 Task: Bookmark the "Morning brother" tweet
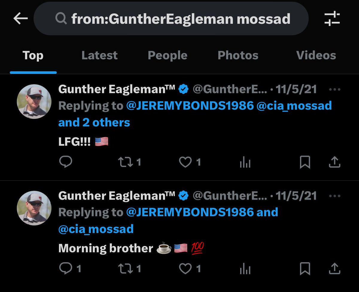(305, 269)
